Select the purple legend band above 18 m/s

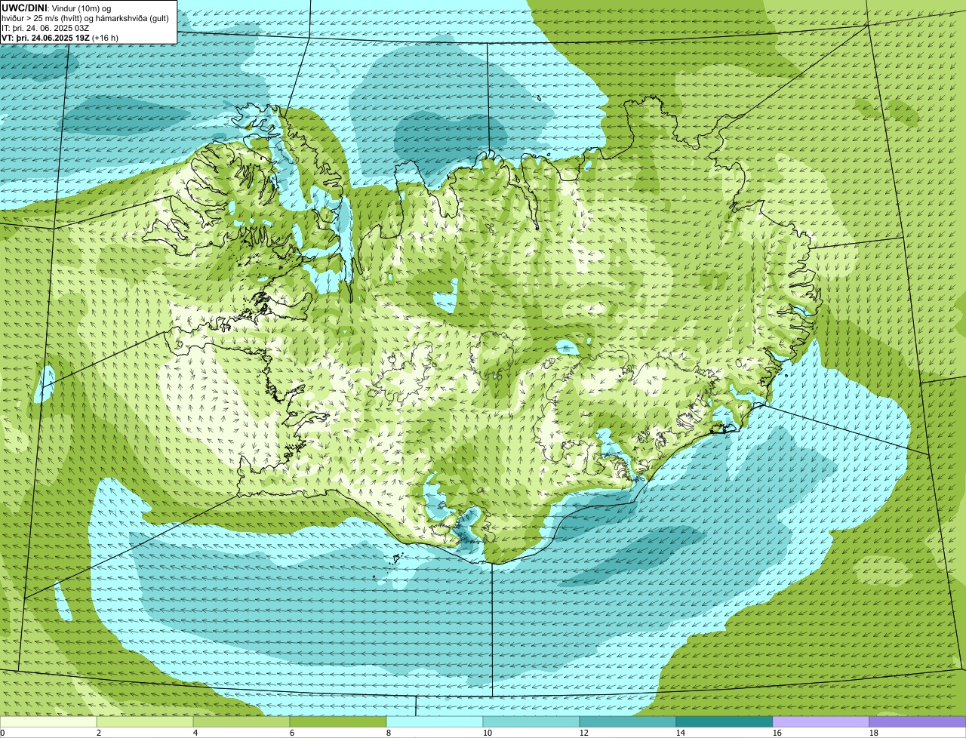918,721
